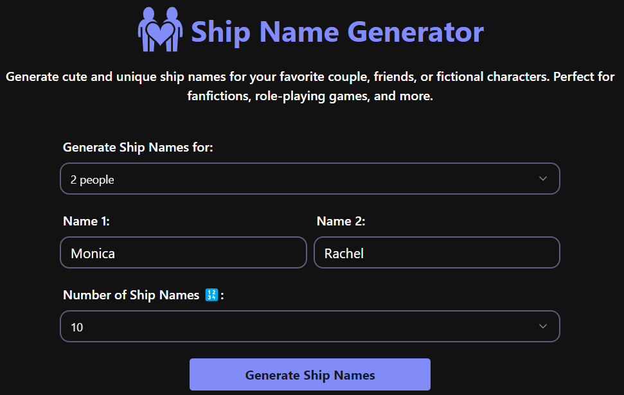
Task: Click the 'Name 2:' label
Action: tap(340, 221)
